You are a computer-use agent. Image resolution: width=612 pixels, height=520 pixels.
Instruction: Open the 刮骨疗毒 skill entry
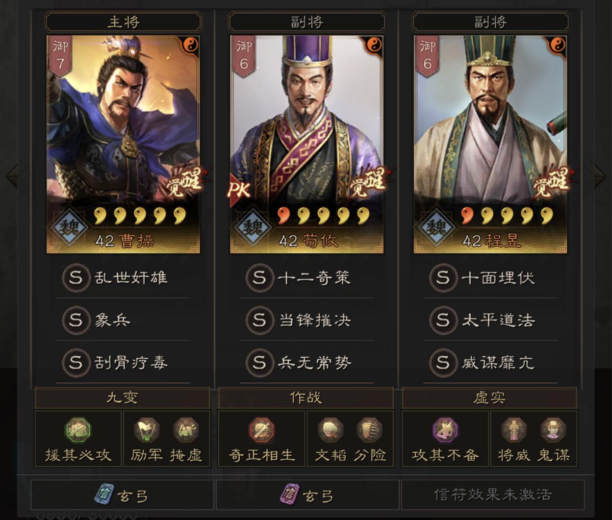pos(123,363)
